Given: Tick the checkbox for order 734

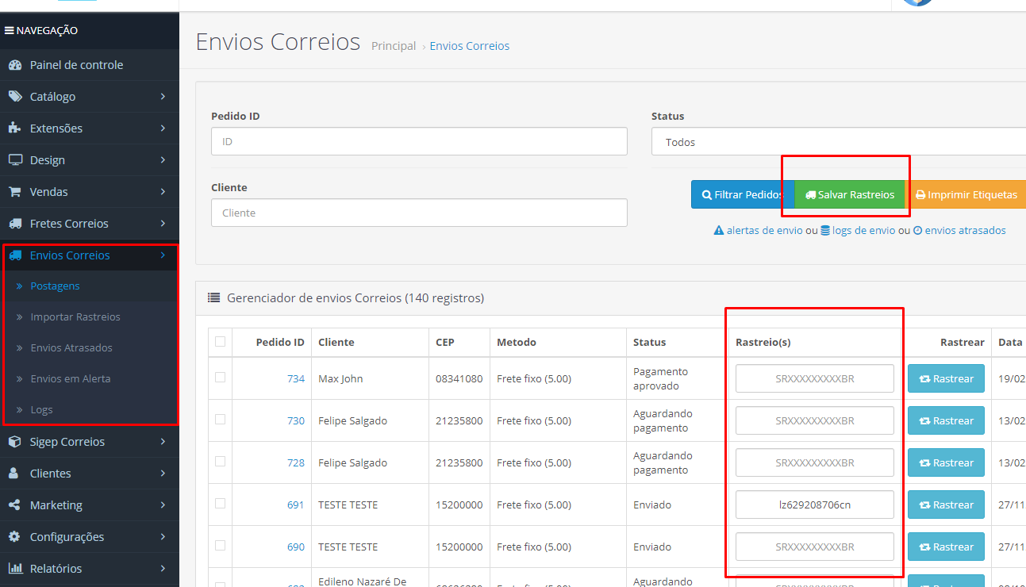Looking at the screenshot, I should [220, 378].
